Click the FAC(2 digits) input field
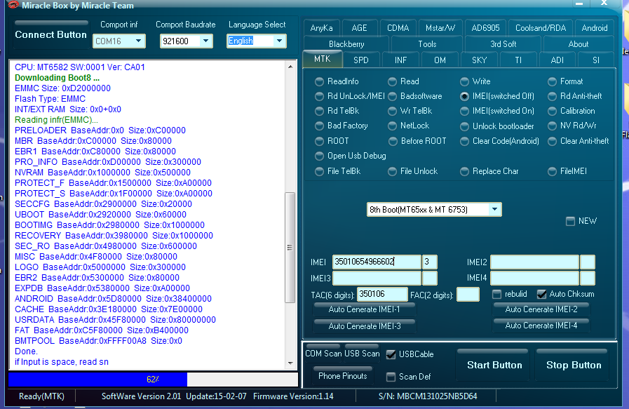 (x=468, y=294)
